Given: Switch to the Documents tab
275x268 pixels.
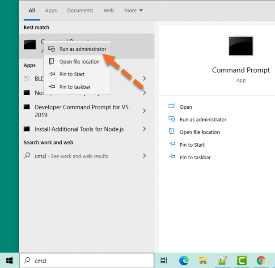Looking at the screenshot, I should click(x=80, y=11).
